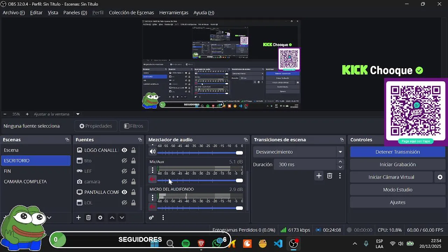This screenshot has width=448, height=252.
Task: Move the selected source down
Action: [x=122, y=218]
